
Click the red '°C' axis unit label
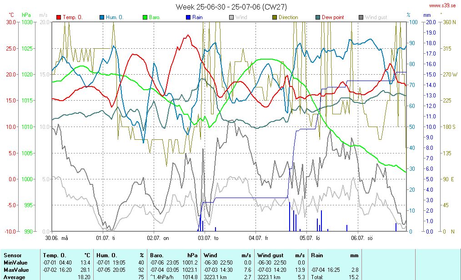pyautogui.click(x=11, y=15)
